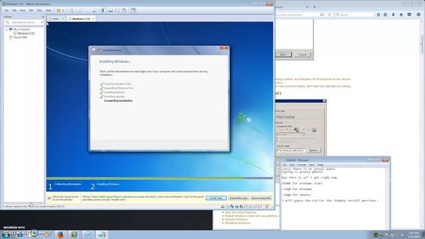Viewport: 425px width, 239px height.
Task: Click Never Remind Me button
Action: [x=261, y=198]
